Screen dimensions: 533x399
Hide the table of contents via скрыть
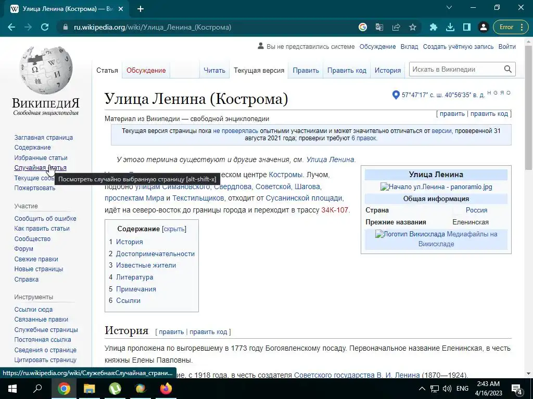pos(174,229)
